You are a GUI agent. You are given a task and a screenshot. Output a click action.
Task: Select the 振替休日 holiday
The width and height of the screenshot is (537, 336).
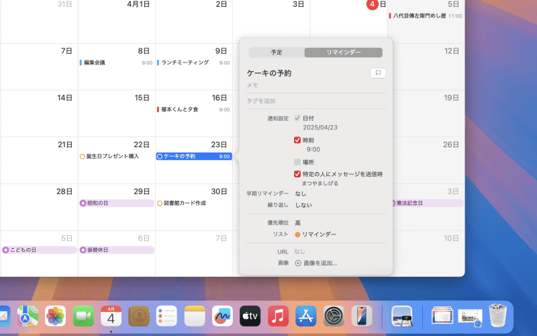pyautogui.click(x=117, y=250)
